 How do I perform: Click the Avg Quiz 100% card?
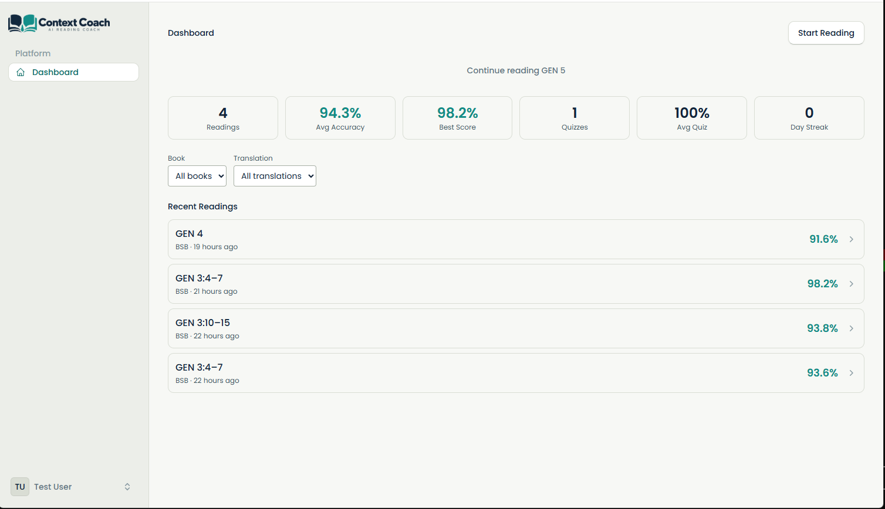[692, 118]
